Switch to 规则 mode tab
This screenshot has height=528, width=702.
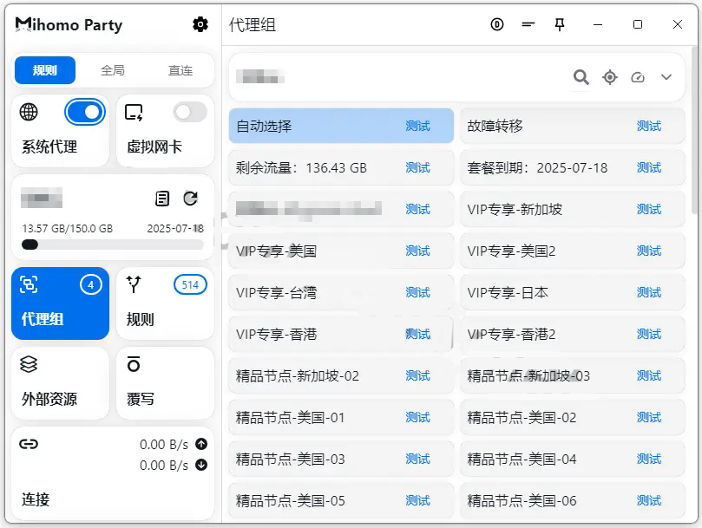pyautogui.click(x=45, y=70)
